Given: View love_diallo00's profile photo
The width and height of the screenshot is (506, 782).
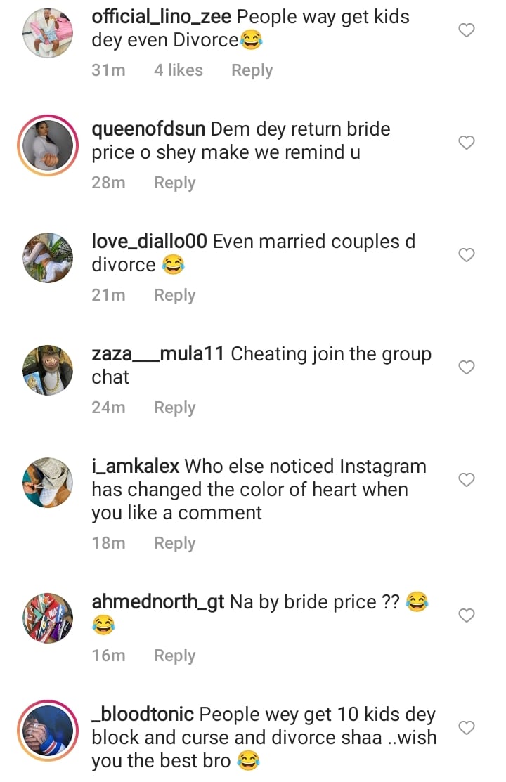Looking at the screenshot, I should (48, 258).
